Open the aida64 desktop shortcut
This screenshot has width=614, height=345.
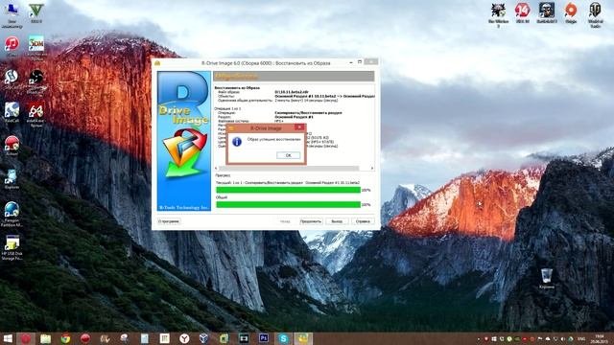pos(36,115)
